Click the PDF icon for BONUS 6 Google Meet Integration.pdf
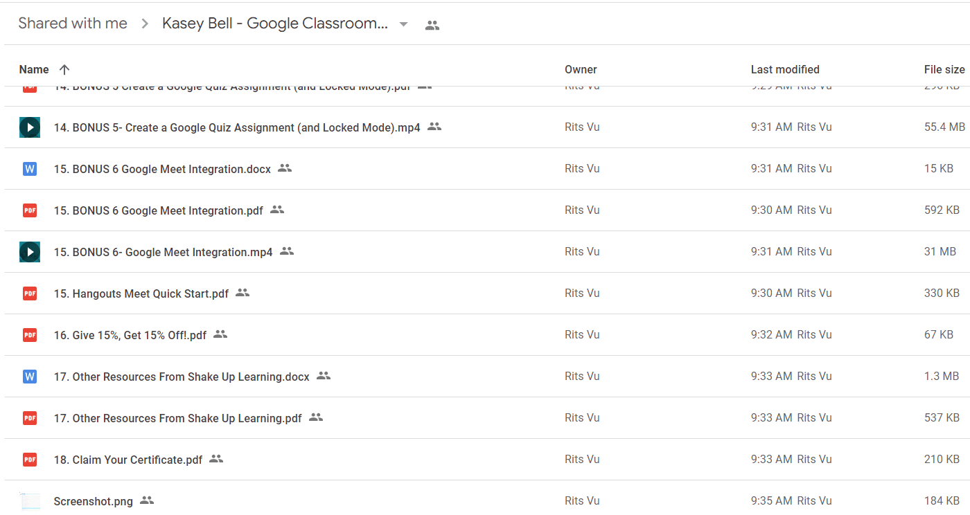Viewport: 970px width, 515px height. tap(30, 210)
